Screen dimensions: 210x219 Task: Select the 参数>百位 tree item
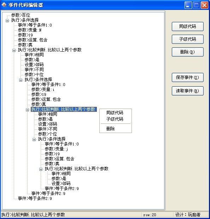tap(21, 15)
